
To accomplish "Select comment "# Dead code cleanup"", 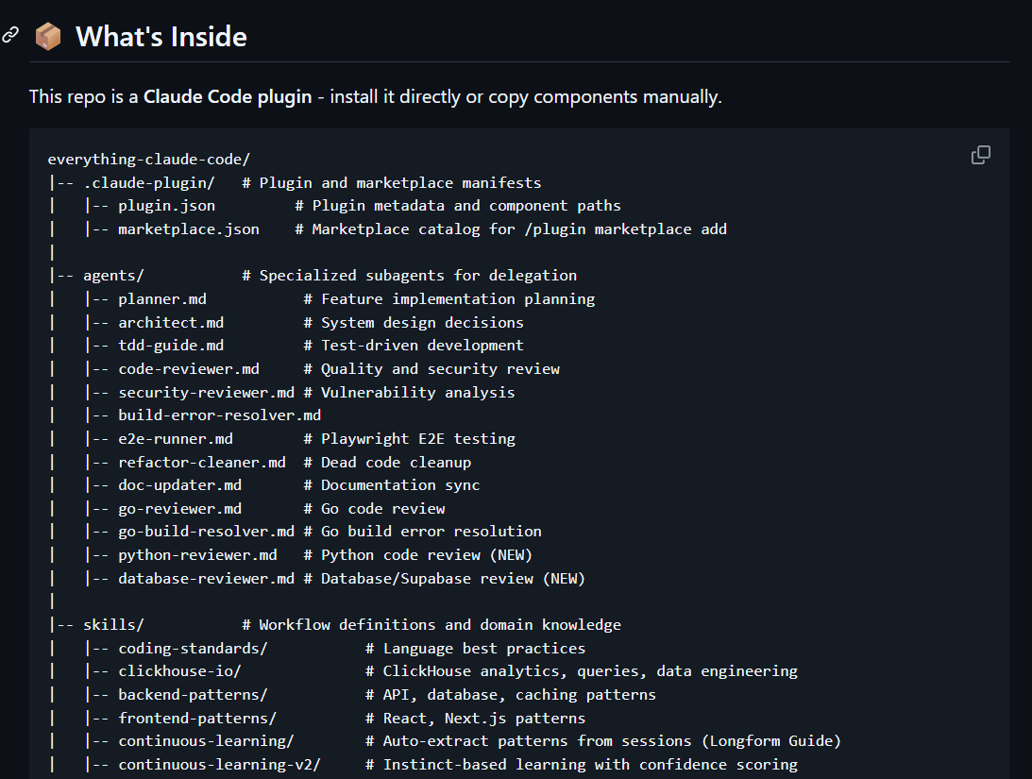I will pos(388,463).
